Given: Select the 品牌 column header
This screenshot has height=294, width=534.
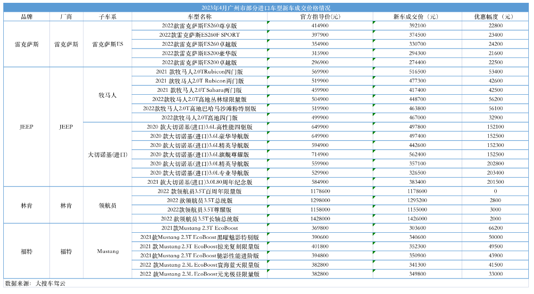Looking at the screenshot, I should tap(26, 16).
